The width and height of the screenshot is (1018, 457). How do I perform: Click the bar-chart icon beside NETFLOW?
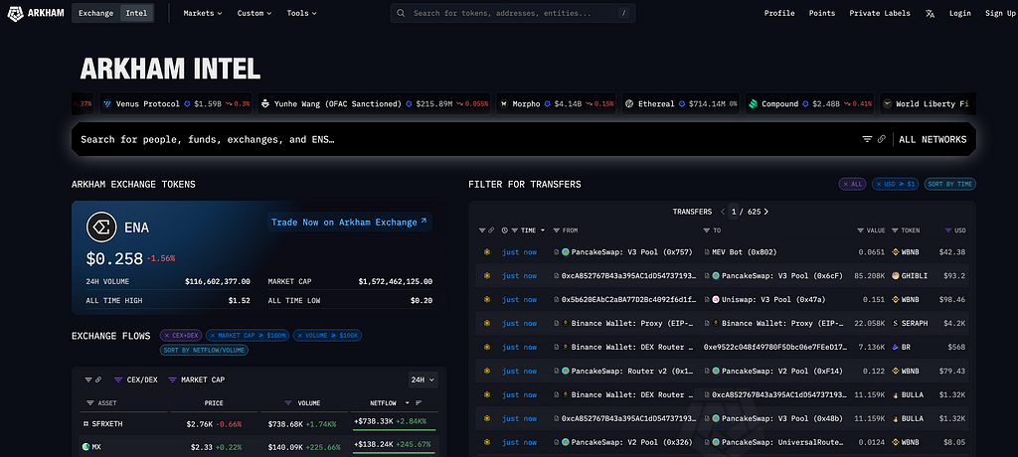pyautogui.click(x=419, y=403)
